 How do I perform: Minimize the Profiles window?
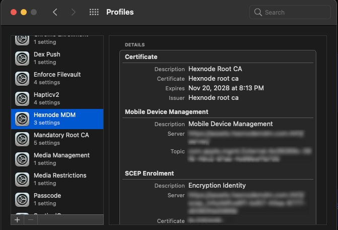pyautogui.click(x=24, y=12)
